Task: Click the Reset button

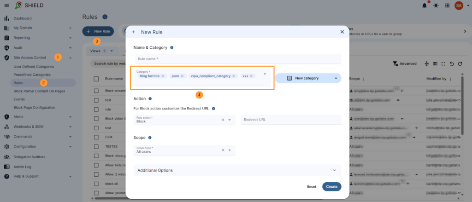Action: point(312,186)
